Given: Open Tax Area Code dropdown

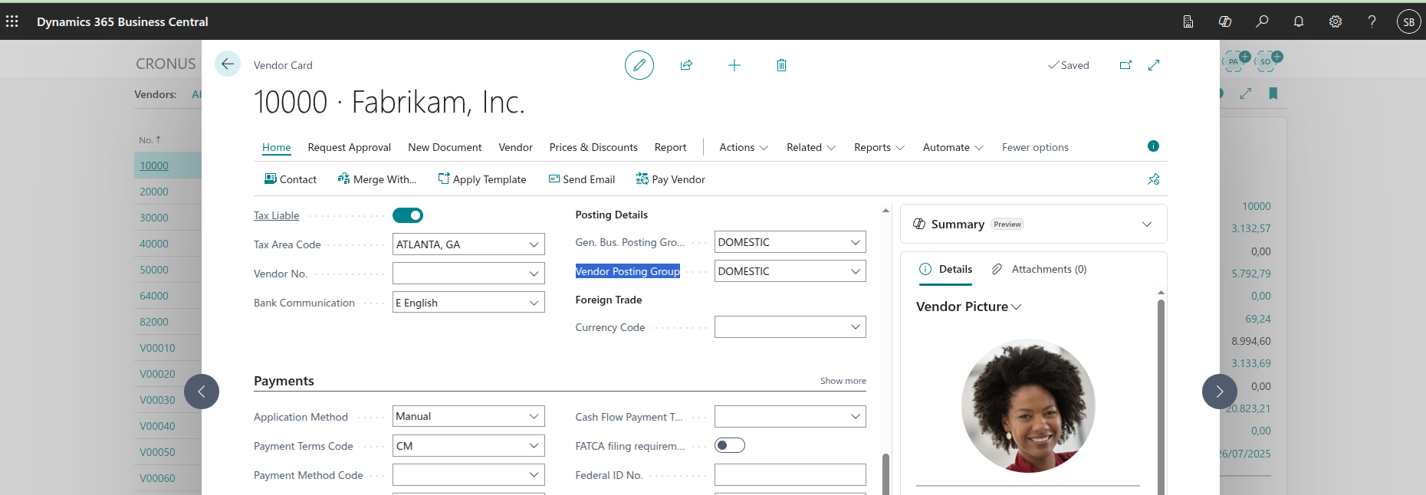Looking at the screenshot, I should click(x=534, y=244).
